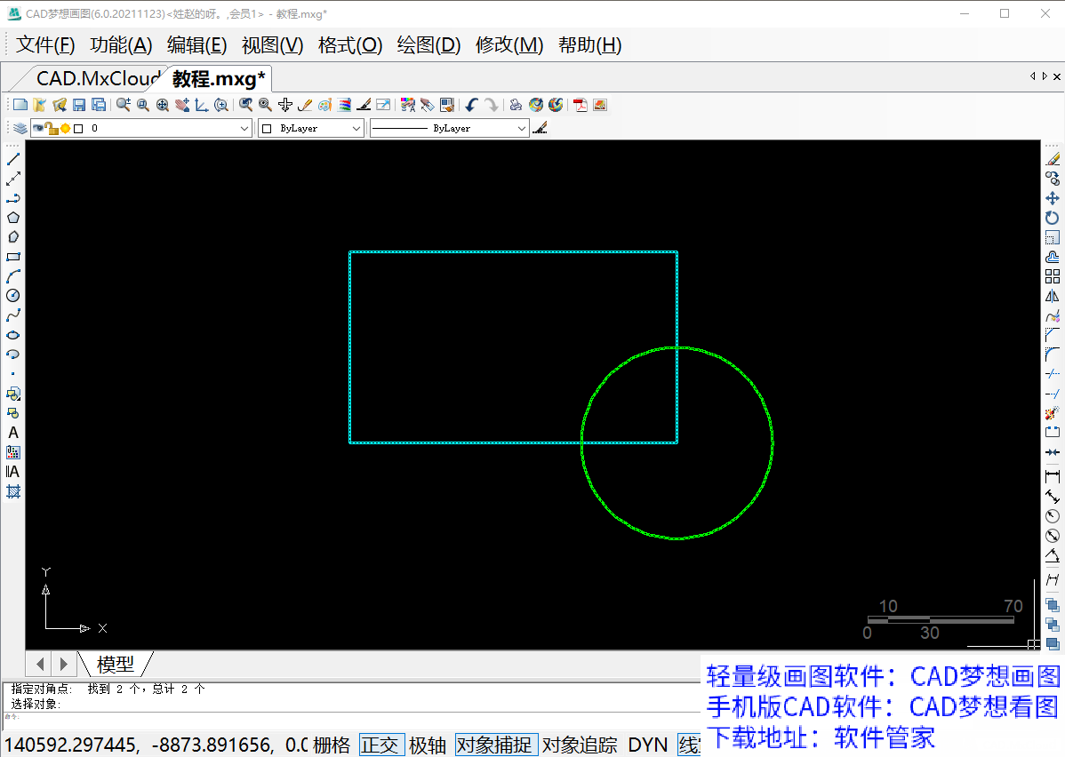Click the Pan hand icon

(182, 105)
